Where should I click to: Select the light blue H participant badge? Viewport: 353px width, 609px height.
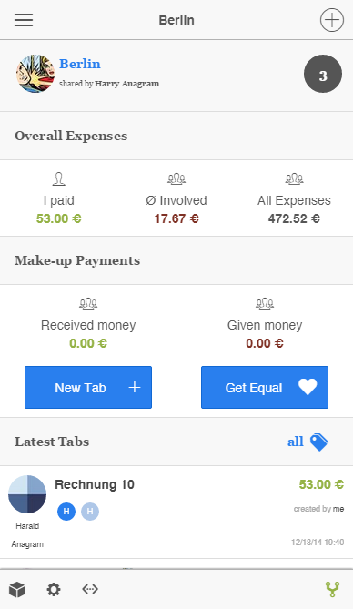pyautogui.click(x=90, y=511)
